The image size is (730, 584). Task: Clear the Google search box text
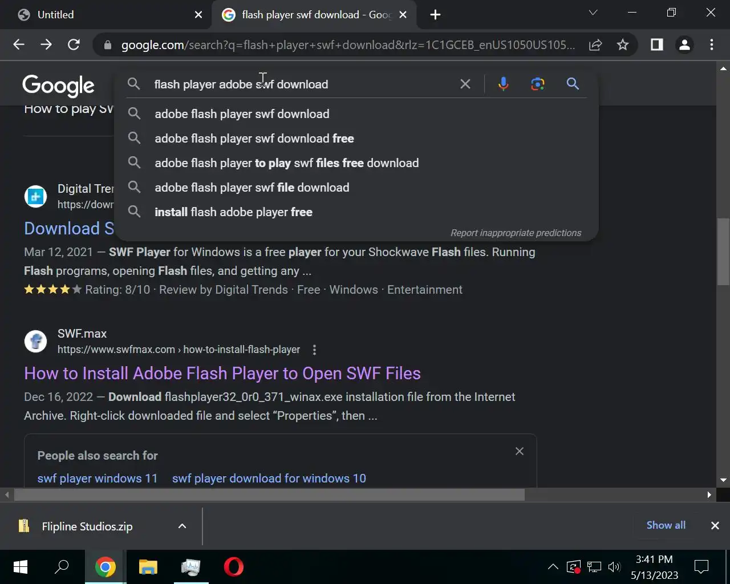pyautogui.click(x=465, y=84)
